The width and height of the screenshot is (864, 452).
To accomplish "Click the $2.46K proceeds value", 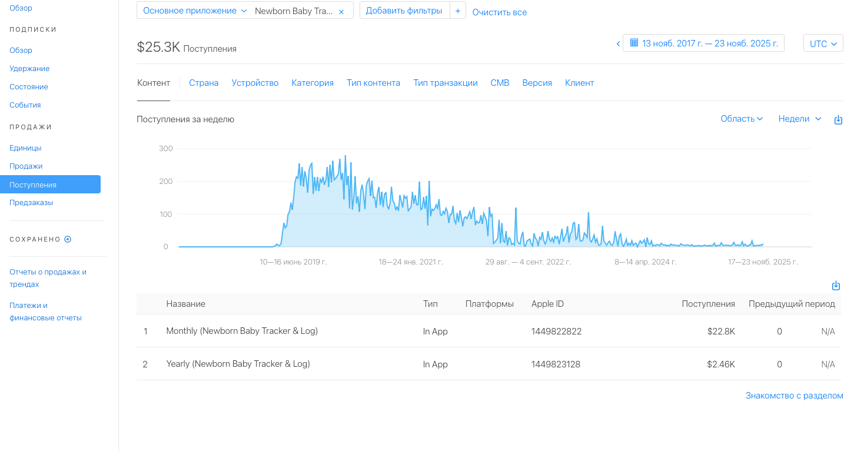I will [721, 364].
